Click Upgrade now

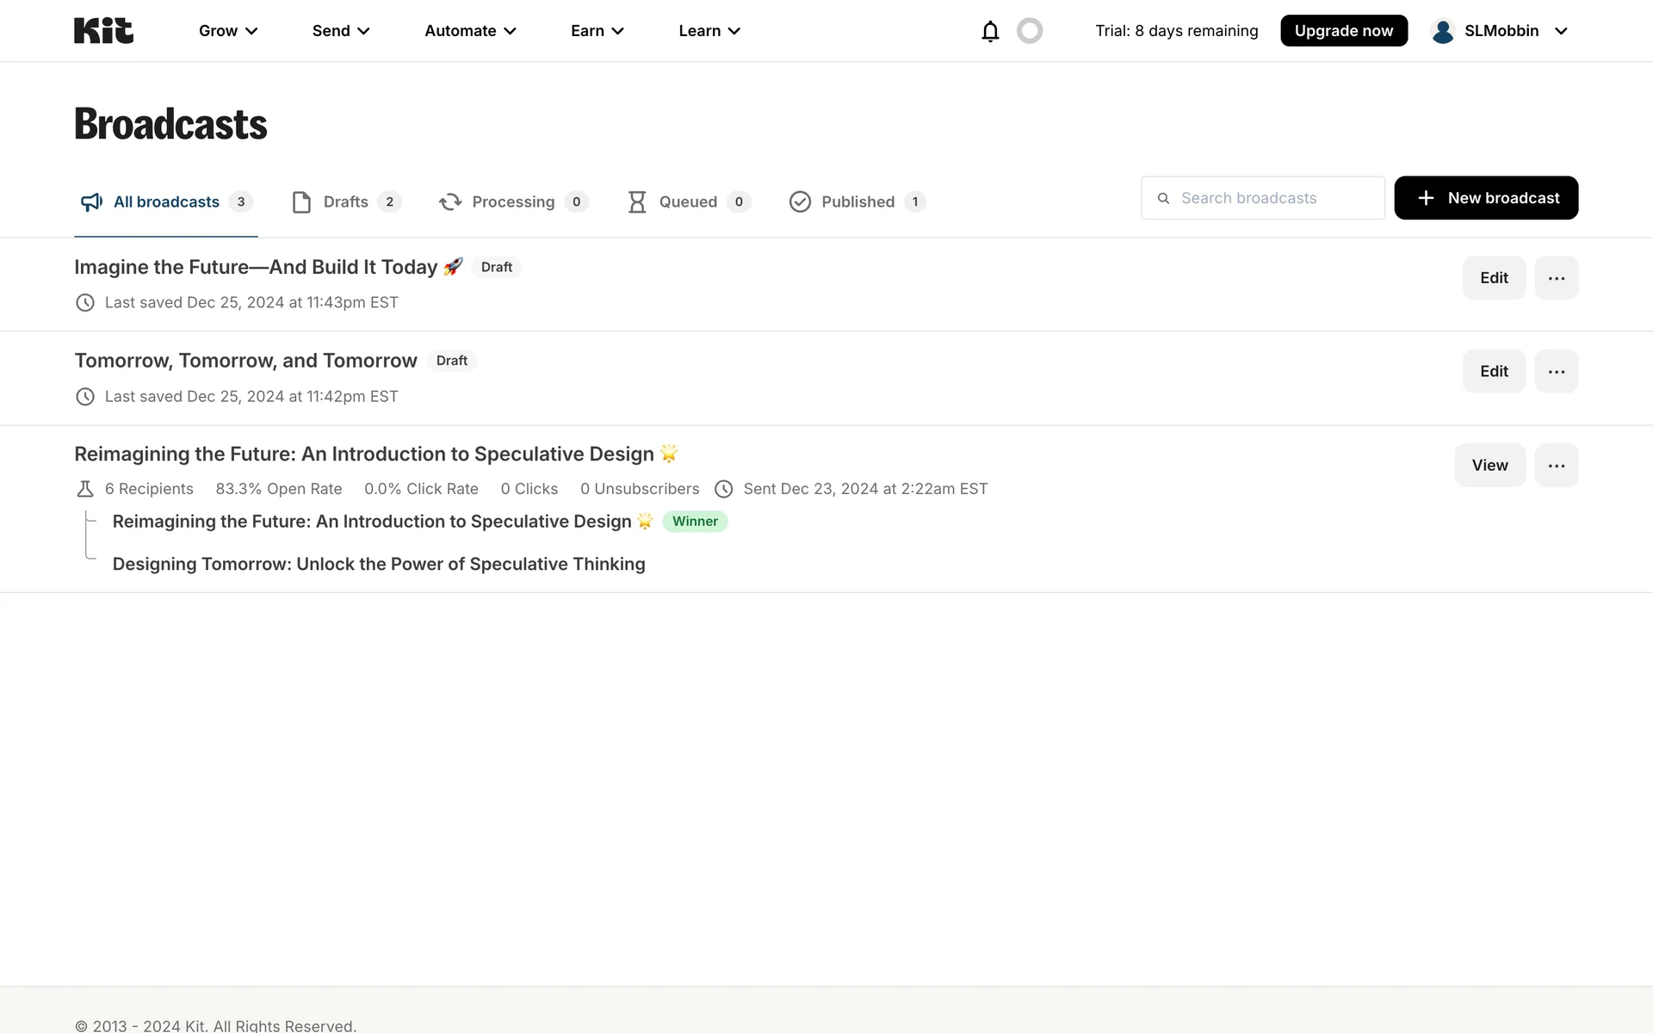(1343, 31)
